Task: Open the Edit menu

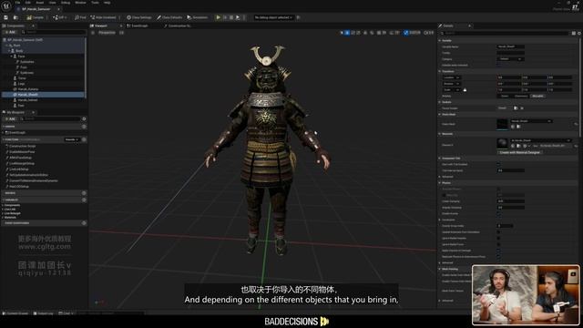Action: point(28,3)
